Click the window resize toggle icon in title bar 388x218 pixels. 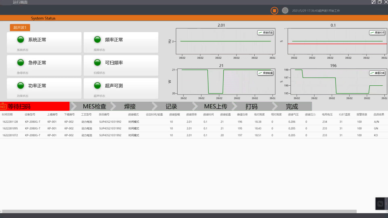coord(373,2)
